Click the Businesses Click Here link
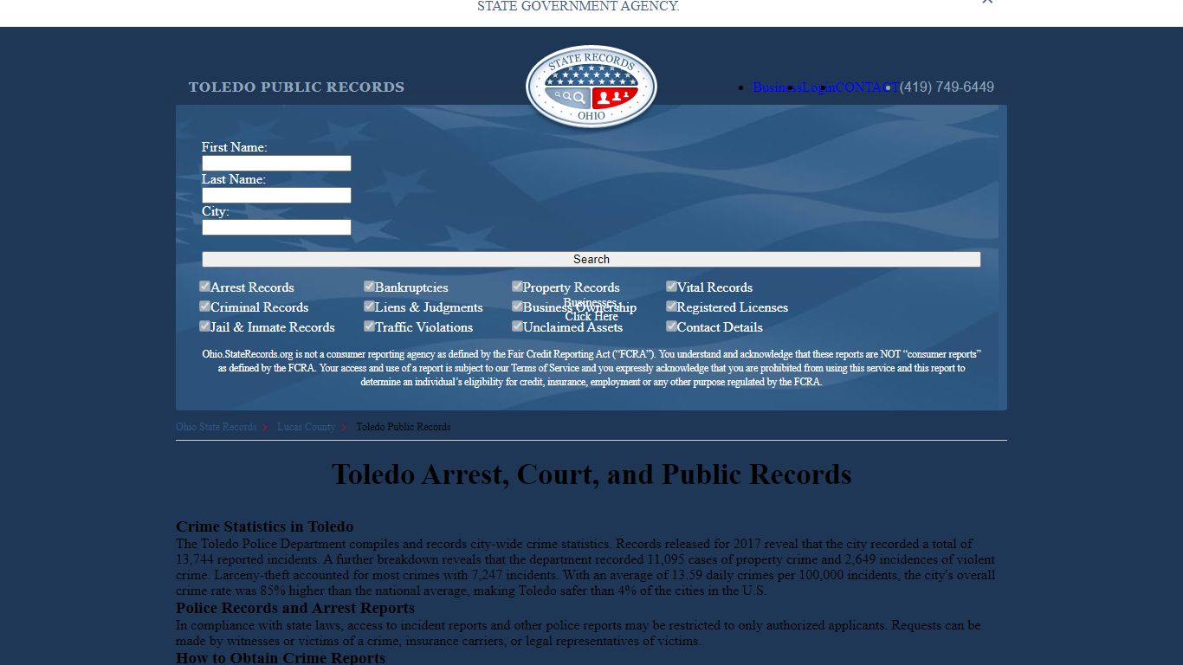Viewport: 1183px width, 665px height. tap(591, 310)
